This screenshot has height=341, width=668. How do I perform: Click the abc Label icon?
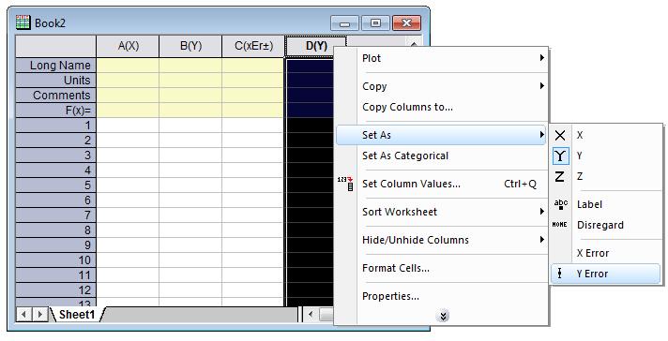(x=560, y=204)
